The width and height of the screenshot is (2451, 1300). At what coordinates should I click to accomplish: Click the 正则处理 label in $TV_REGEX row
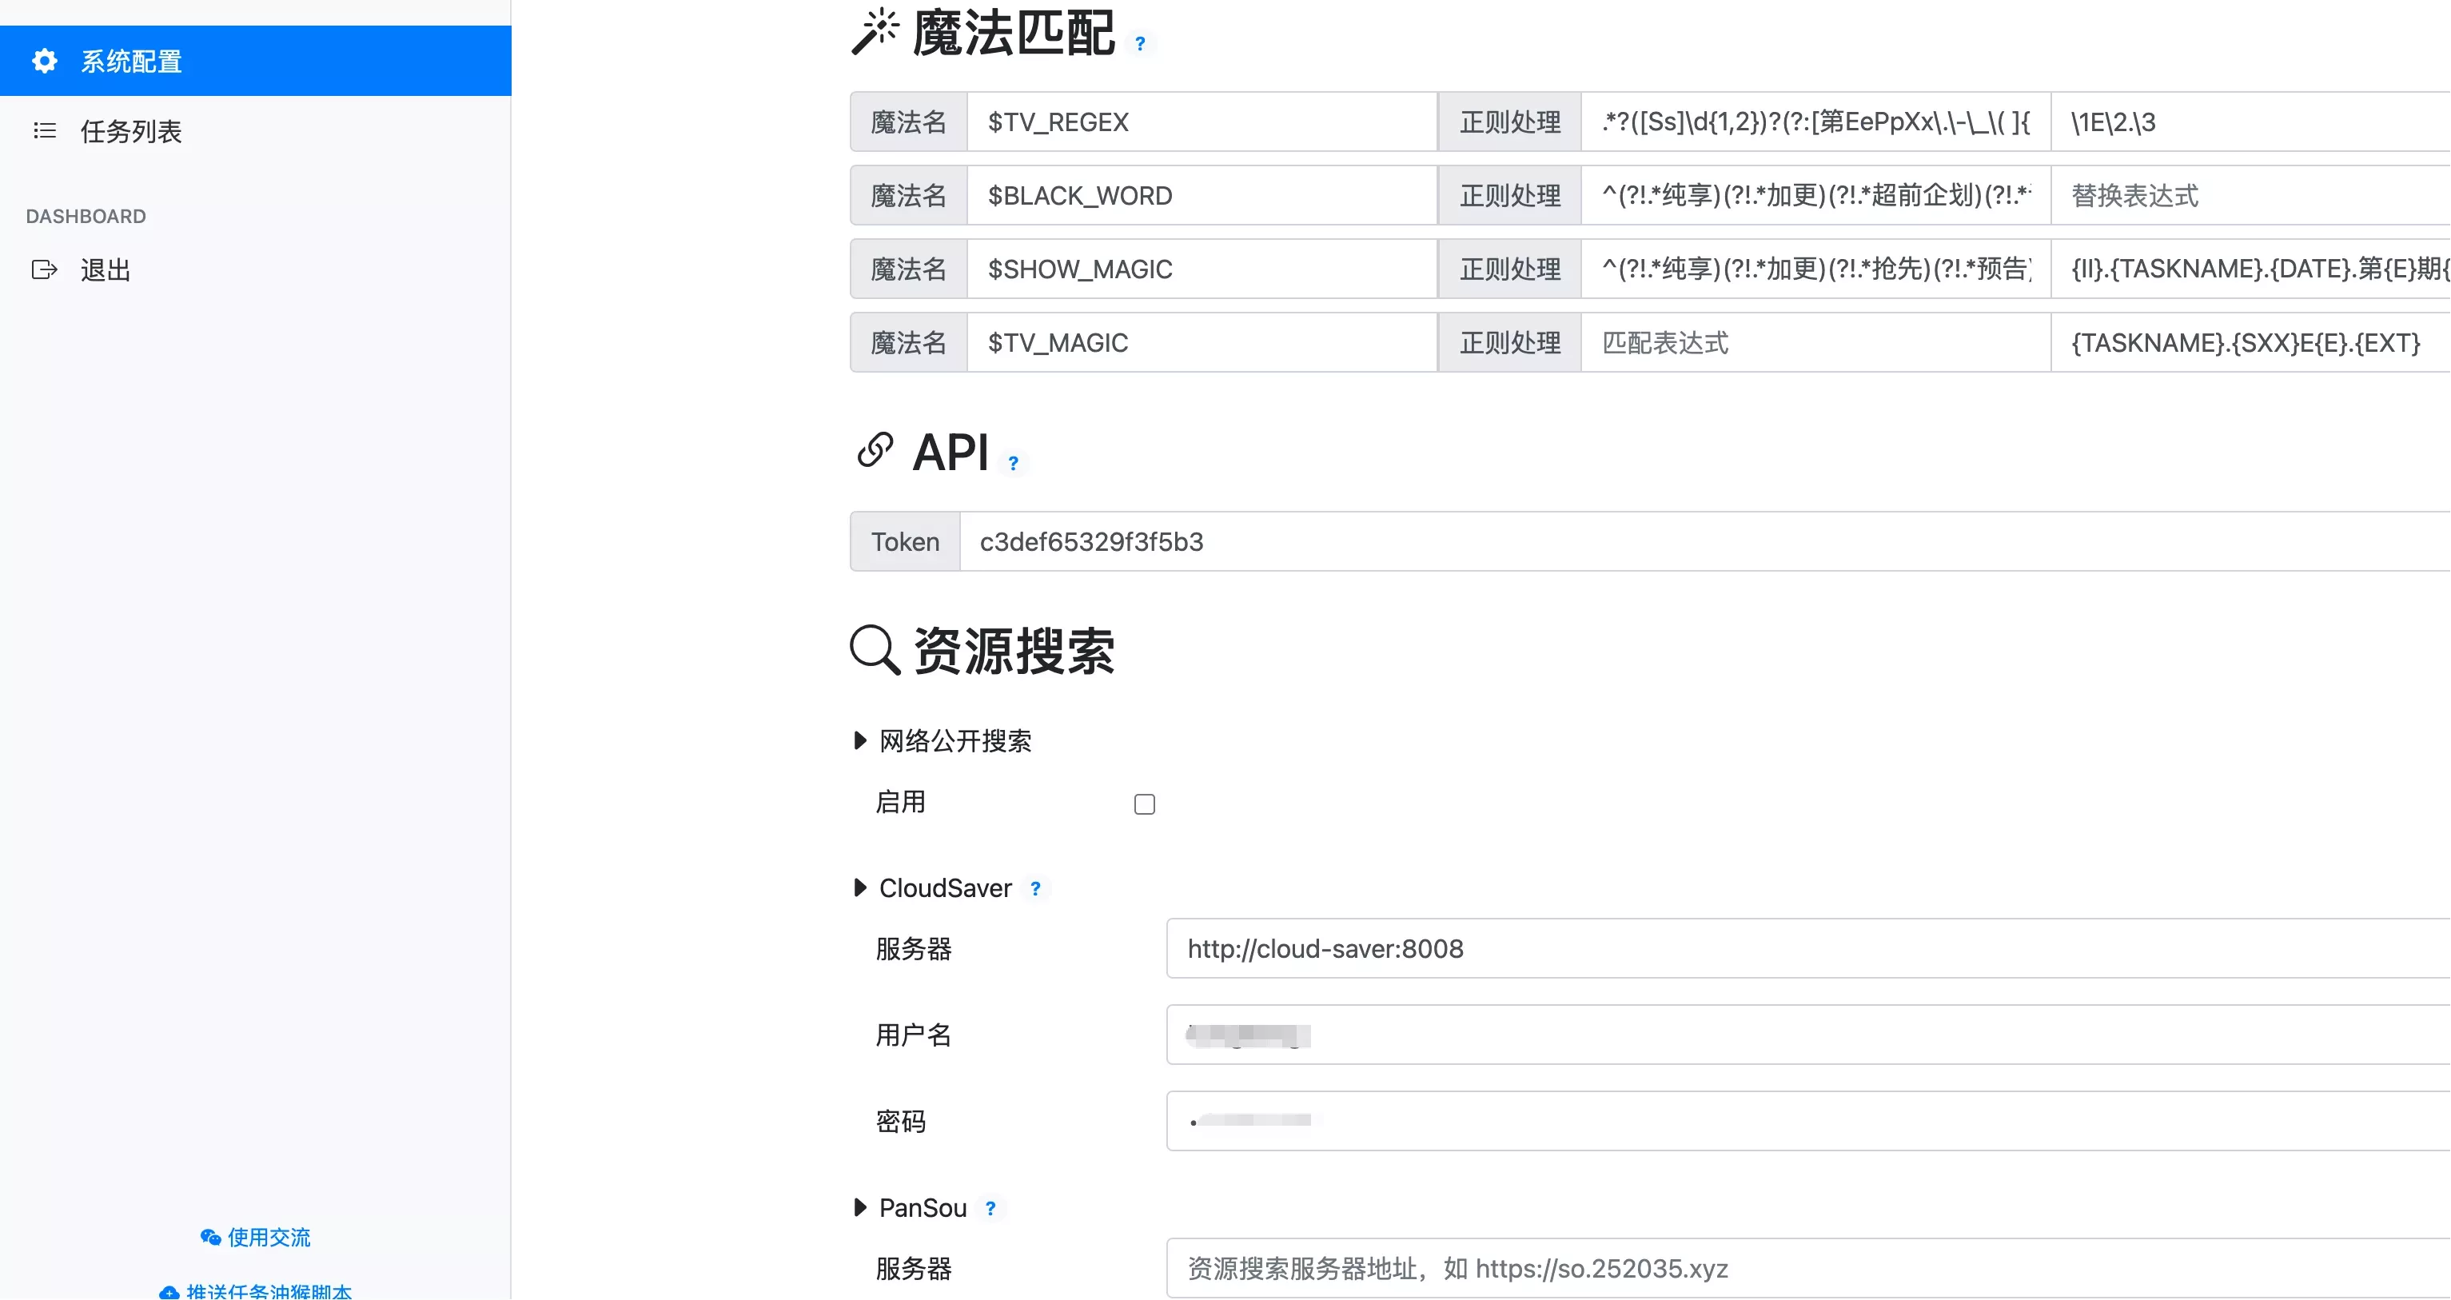[x=1510, y=122]
